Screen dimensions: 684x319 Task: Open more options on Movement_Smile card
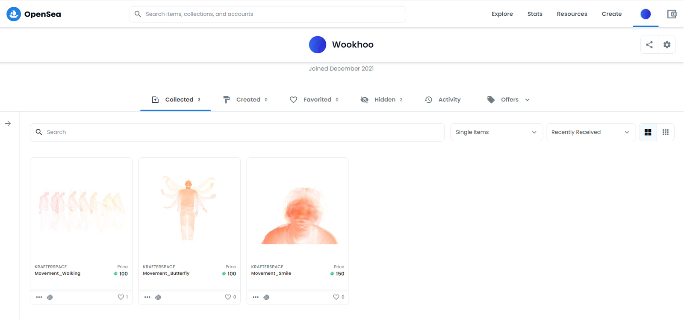(255, 297)
